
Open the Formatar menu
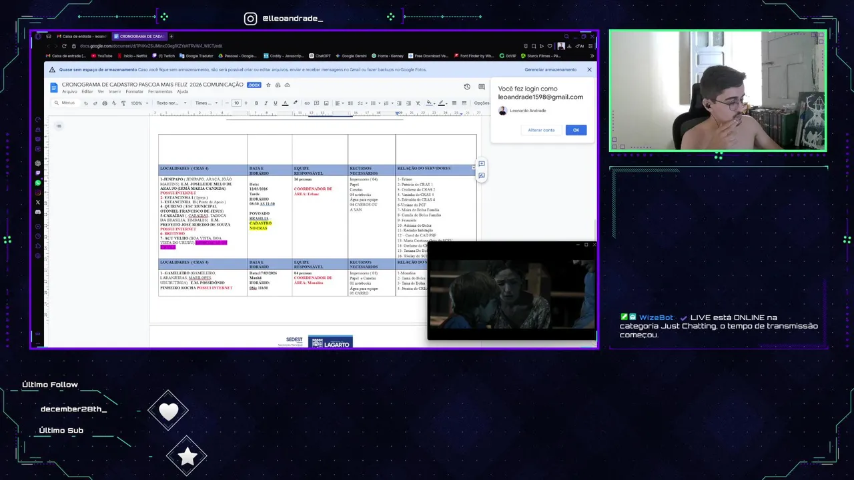[134, 91]
